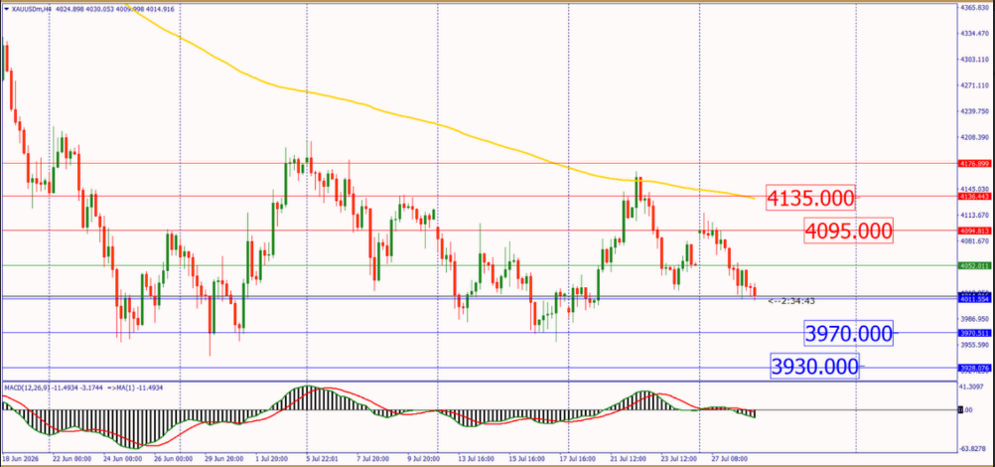Click the red 4176.899 price tag
Screen dimensions: 995x467
click(974, 163)
